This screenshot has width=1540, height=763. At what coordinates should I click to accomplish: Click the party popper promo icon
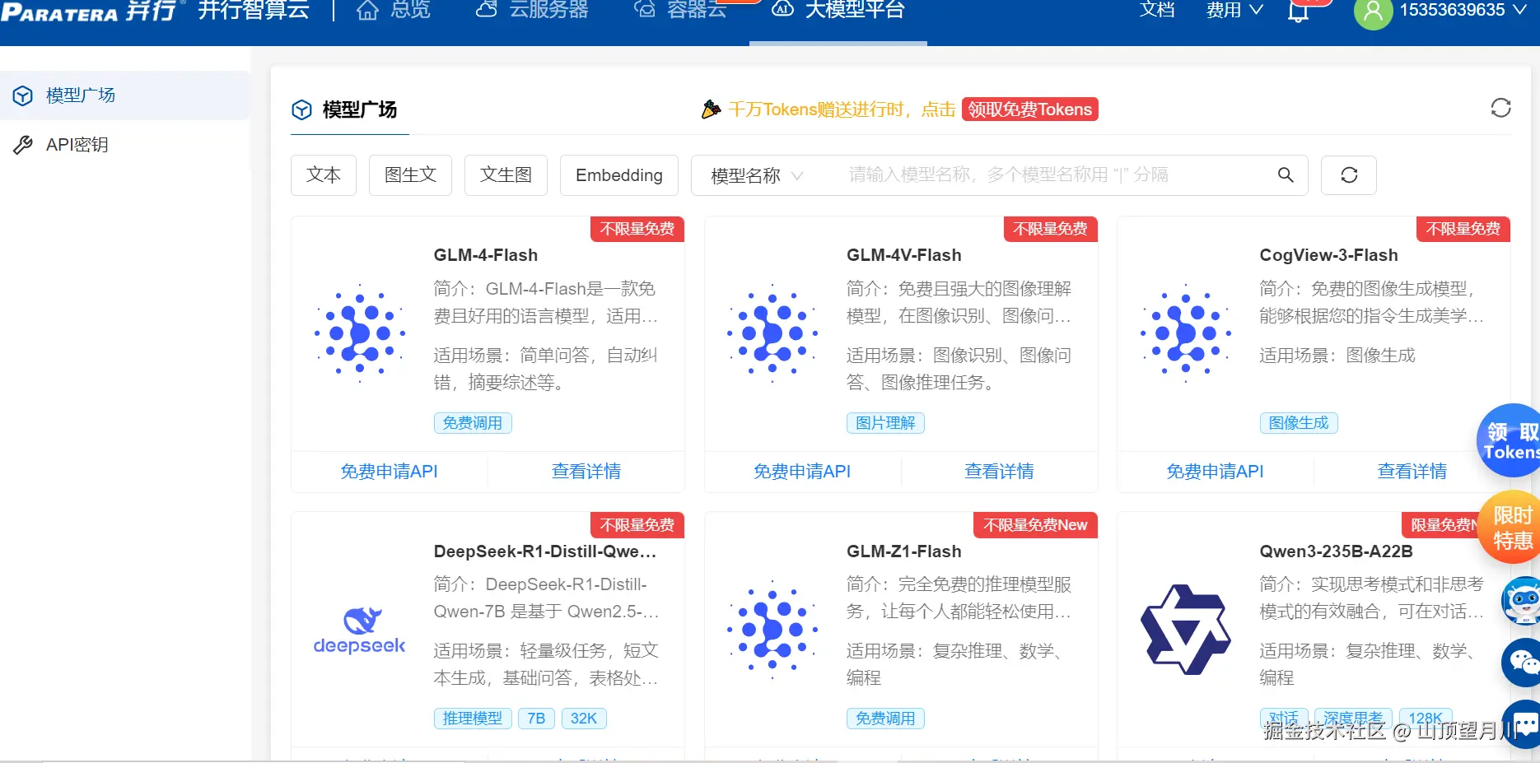click(x=711, y=109)
